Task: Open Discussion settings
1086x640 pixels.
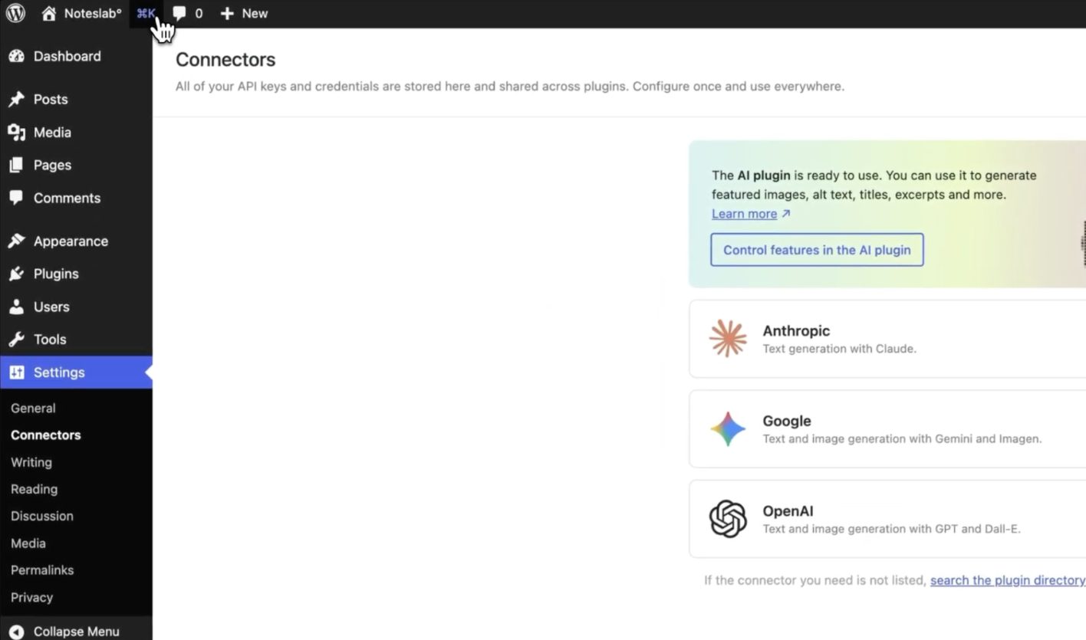Action: point(42,516)
